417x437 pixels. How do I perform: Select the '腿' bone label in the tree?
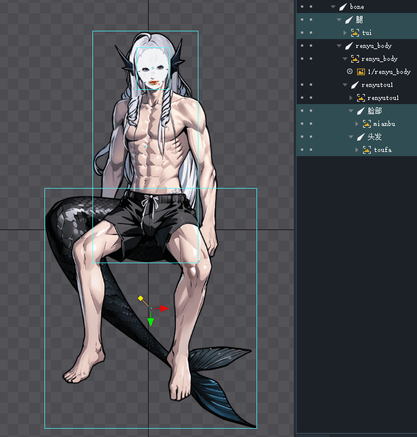pyautogui.click(x=359, y=20)
